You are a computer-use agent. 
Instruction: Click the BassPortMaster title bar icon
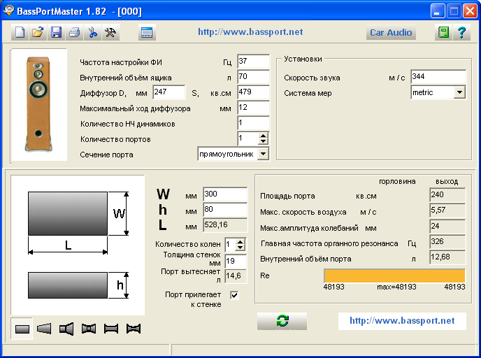pos(9,11)
